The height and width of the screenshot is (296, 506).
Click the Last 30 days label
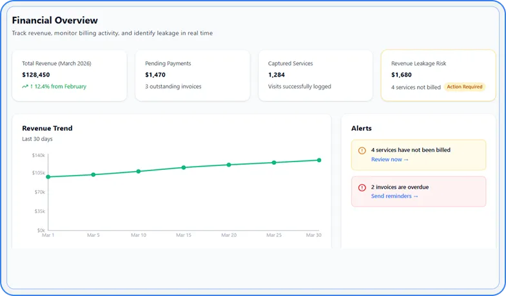(x=37, y=139)
